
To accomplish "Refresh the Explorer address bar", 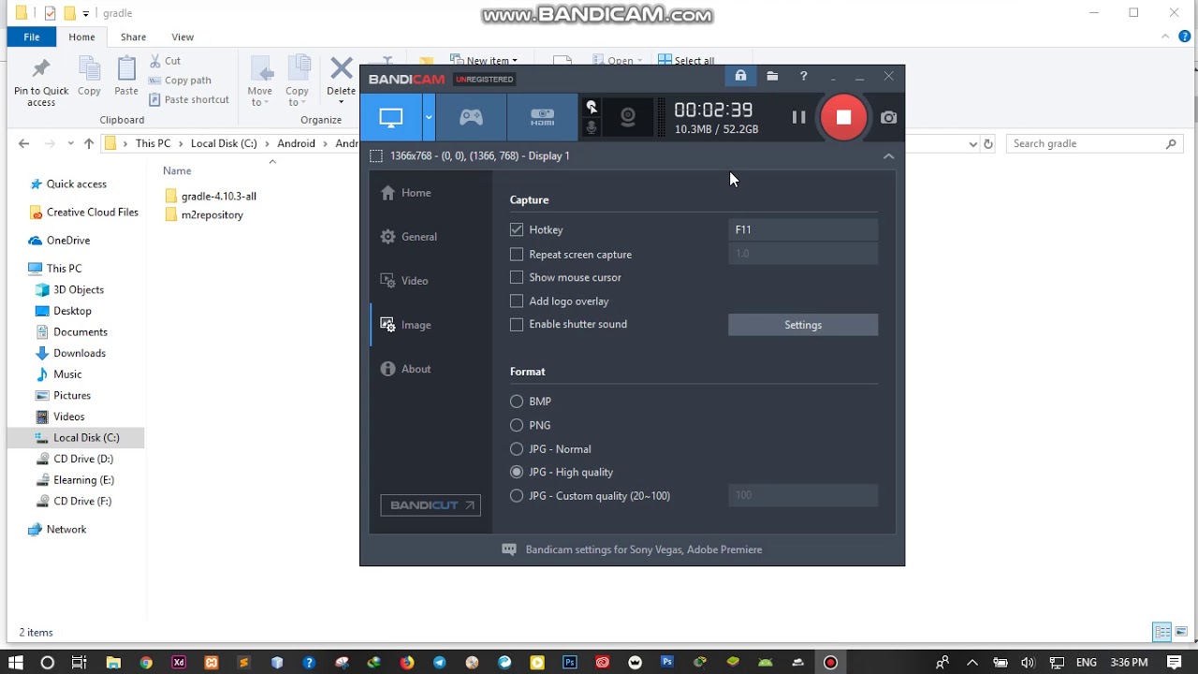I will pyautogui.click(x=988, y=144).
